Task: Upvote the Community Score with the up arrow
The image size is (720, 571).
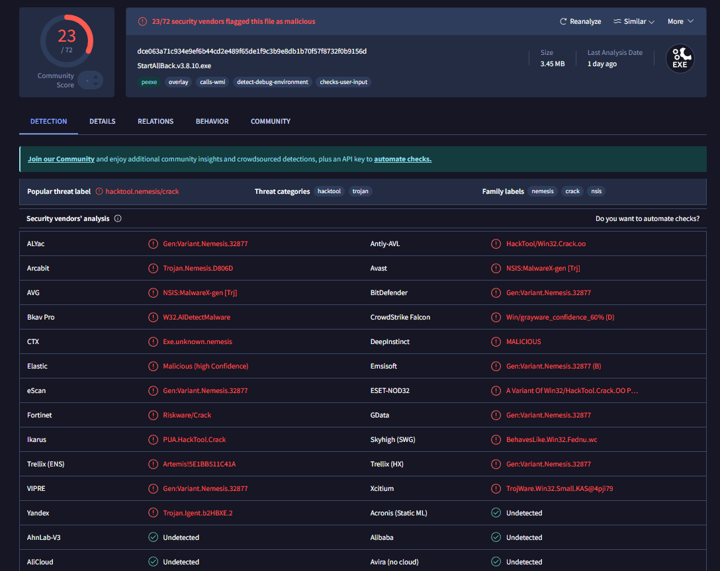Action: (95, 77)
